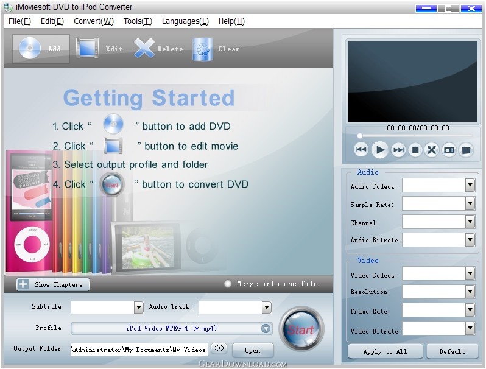Open the Edit menu

click(52, 21)
